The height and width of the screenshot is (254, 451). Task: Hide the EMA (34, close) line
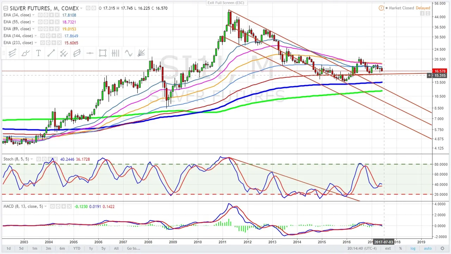pyautogui.click(x=40, y=15)
